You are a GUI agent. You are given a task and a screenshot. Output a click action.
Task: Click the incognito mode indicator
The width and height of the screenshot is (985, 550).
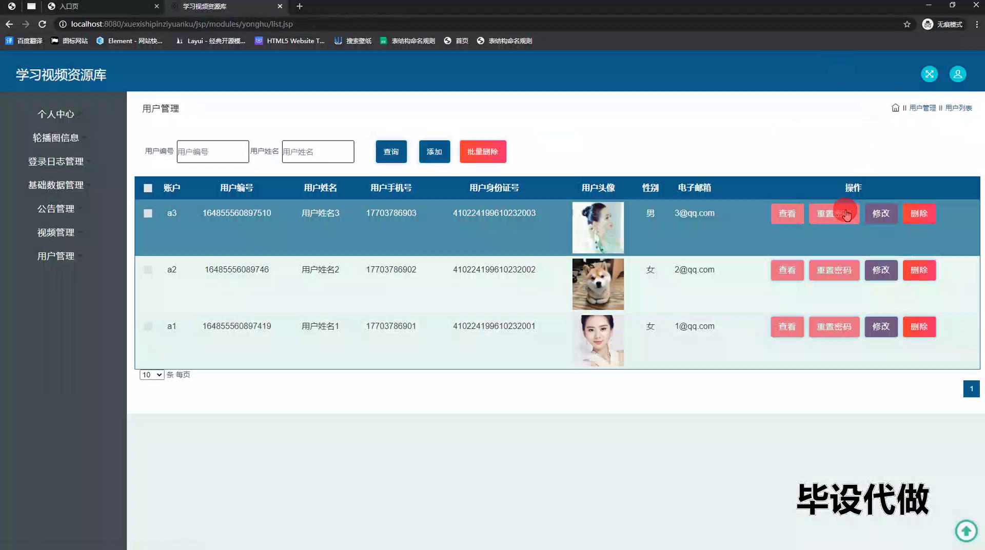(x=942, y=24)
